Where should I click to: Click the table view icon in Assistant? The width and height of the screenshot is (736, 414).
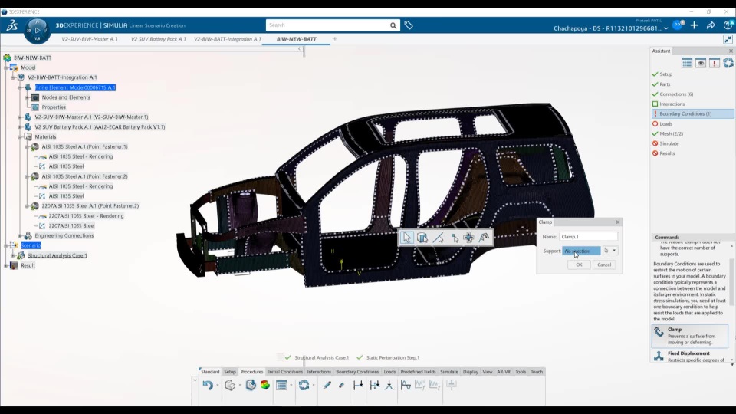click(x=687, y=63)
